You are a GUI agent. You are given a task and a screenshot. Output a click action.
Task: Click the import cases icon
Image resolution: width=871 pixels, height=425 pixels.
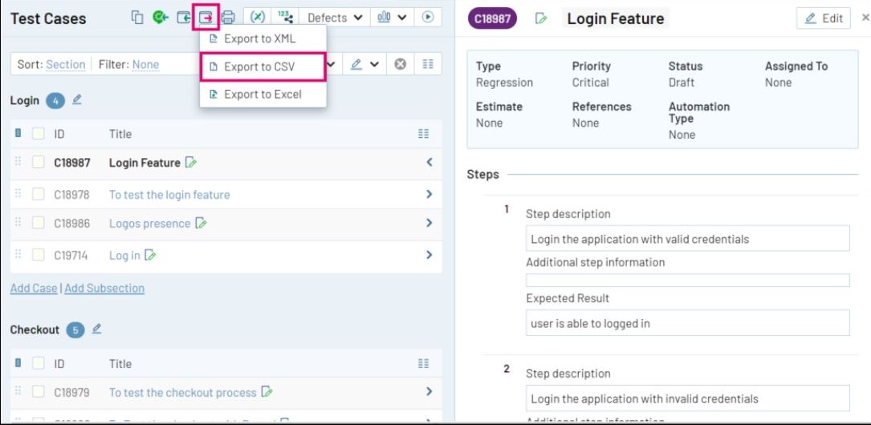click(184, 18)
